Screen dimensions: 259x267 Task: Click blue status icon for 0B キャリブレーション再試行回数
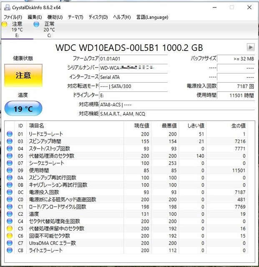point(10,185)
